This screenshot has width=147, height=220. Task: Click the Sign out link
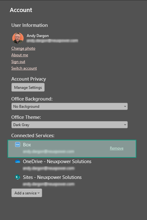pyautogui.click(x=18, y=62)
